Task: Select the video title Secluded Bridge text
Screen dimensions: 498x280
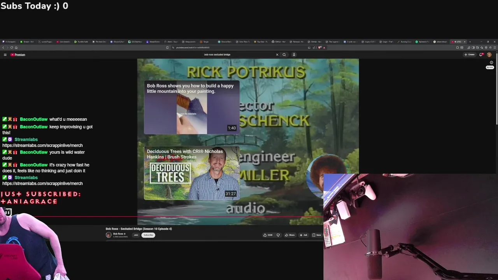Action: [x=139, y=229]
